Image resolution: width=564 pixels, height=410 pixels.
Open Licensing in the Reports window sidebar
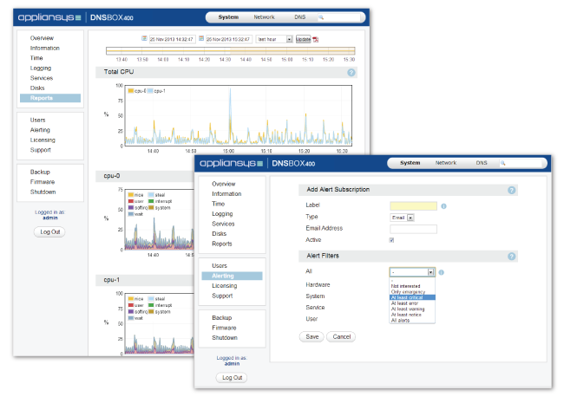(43, 140)
